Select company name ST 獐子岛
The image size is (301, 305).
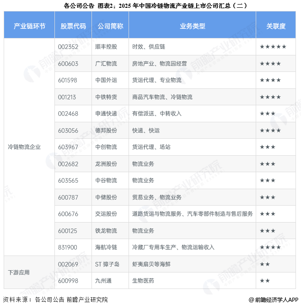pyautogui.click(x=107, y=264)
